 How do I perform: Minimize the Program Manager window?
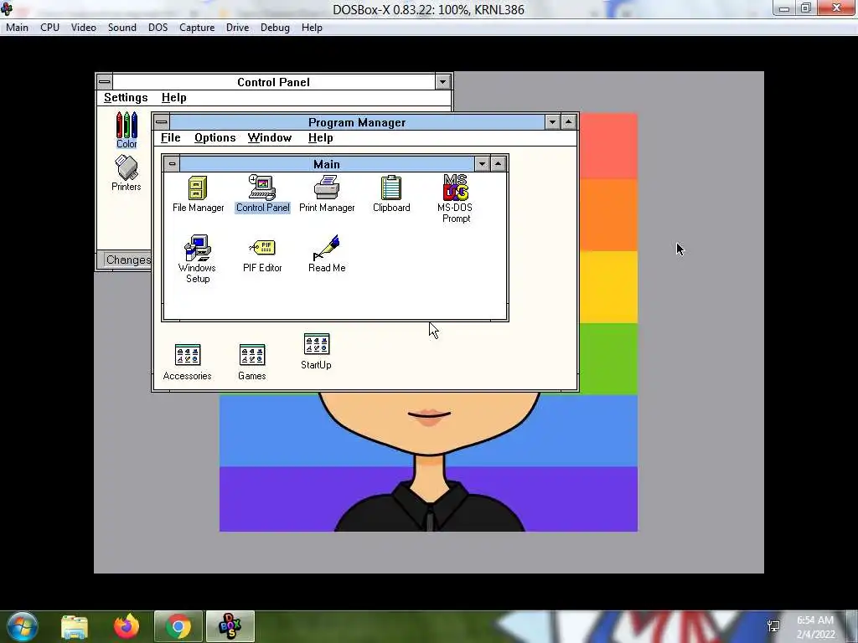tap(552, 122)
